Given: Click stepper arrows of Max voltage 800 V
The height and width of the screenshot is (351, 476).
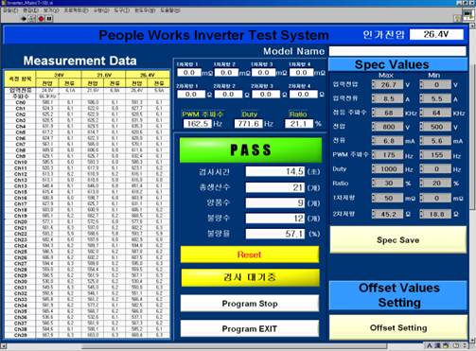Looking at the screenshot, I should point(374,127).
